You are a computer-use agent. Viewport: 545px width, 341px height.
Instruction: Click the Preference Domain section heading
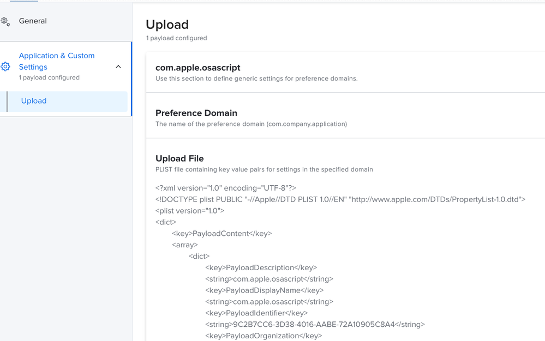(196, 113)
